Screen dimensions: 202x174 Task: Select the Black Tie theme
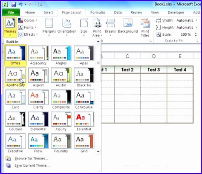point(84,77)
